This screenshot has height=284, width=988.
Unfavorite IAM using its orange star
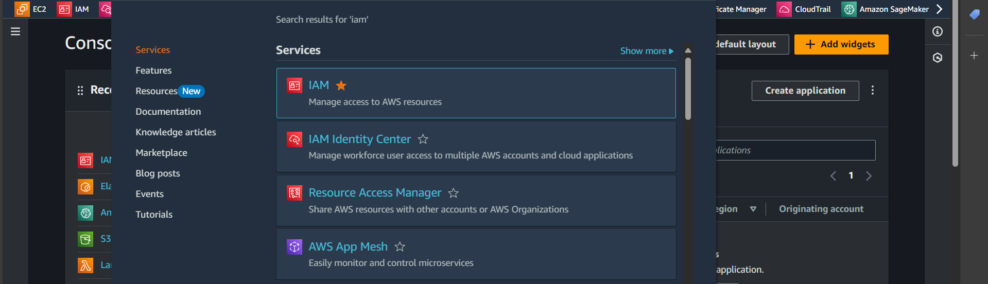pos(341,85)
